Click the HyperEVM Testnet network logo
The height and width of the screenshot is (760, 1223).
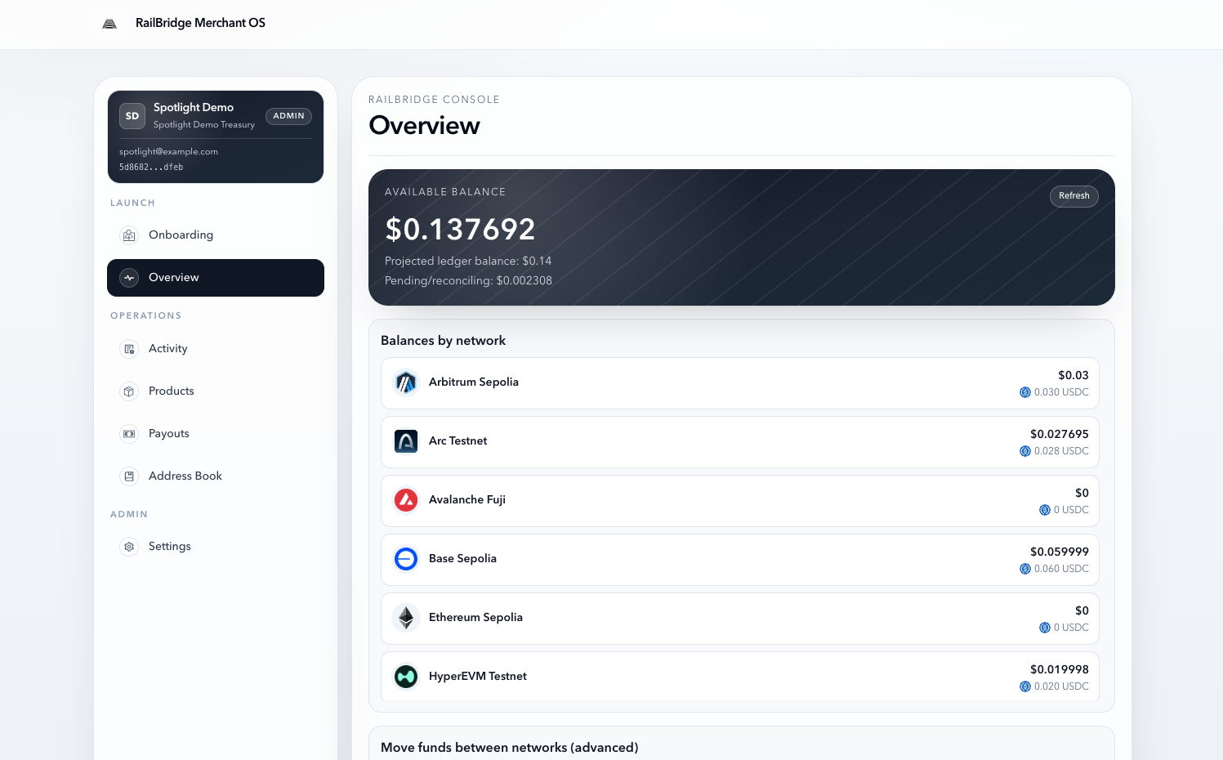406,677
